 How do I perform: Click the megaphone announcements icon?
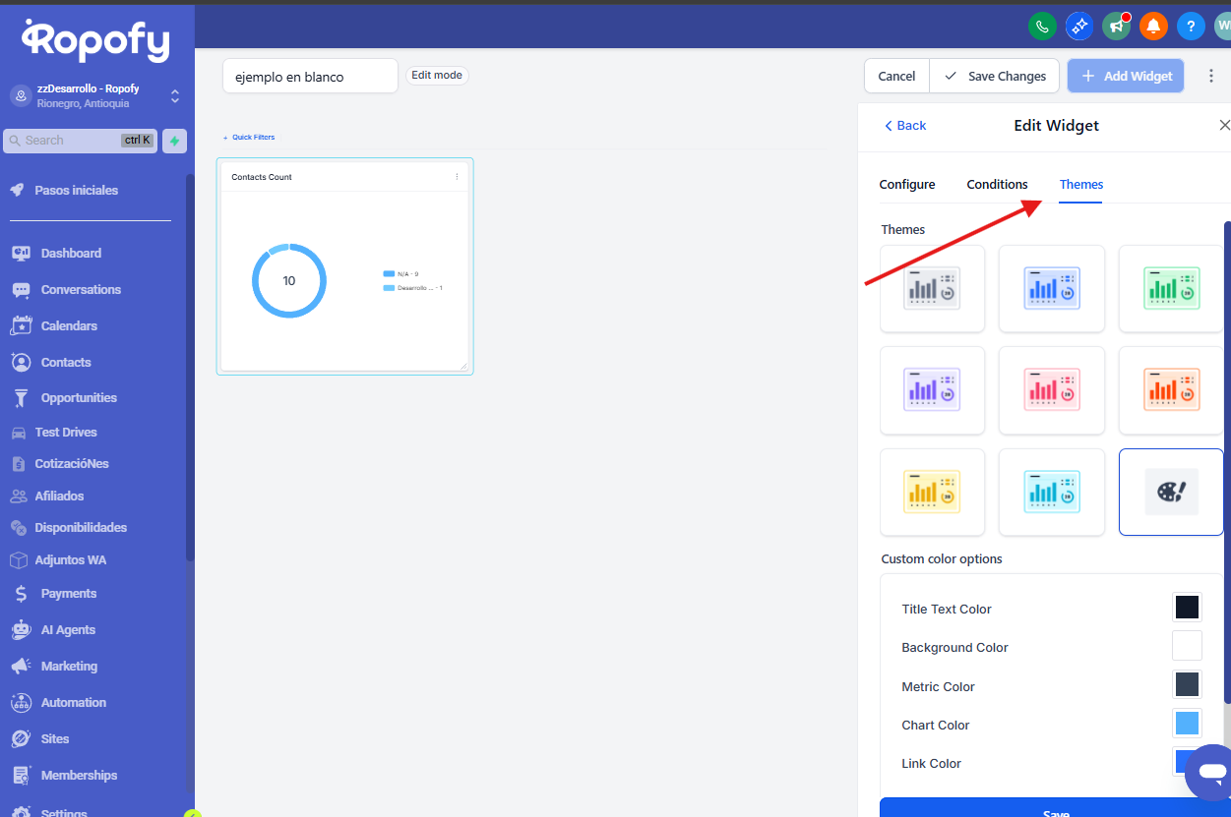click(1116, 27)
